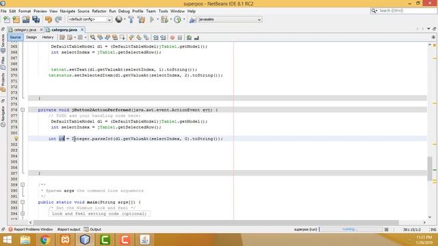Screen dimensions: 438x246
Task: Click the green Run Project icon
Action: (152, 19)
